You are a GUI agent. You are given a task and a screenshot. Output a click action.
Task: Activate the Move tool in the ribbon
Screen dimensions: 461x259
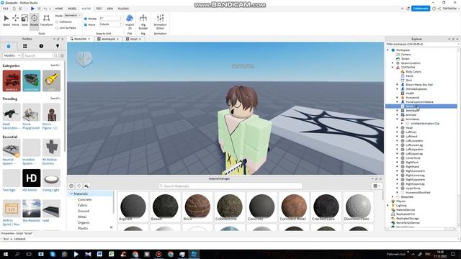pyautogui.click(x=15, y=20)
